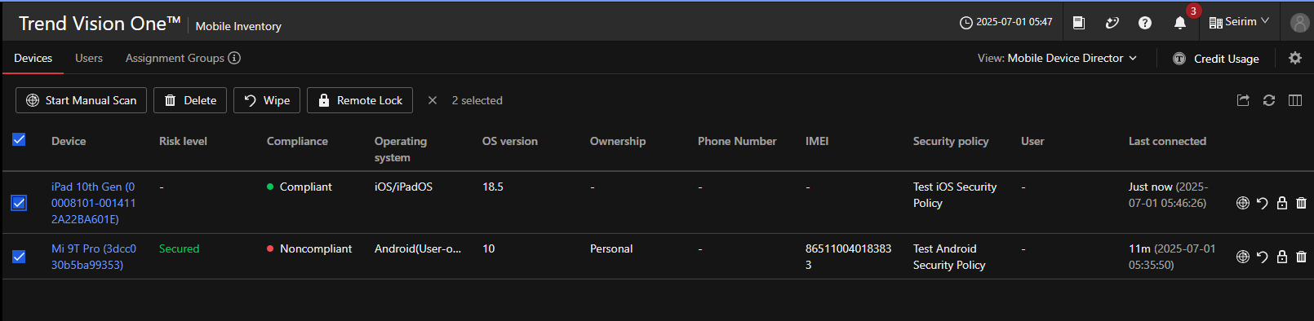Click the Security policy column header
This screenshot has height=321, width=1314.
pos(951,141)
